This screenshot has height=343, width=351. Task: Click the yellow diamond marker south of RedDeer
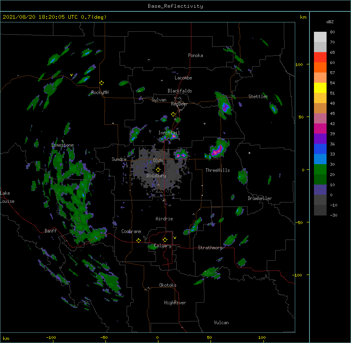(x=173, y=114)
